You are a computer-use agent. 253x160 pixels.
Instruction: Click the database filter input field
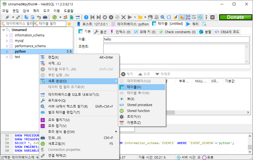[x=17, y=24]
